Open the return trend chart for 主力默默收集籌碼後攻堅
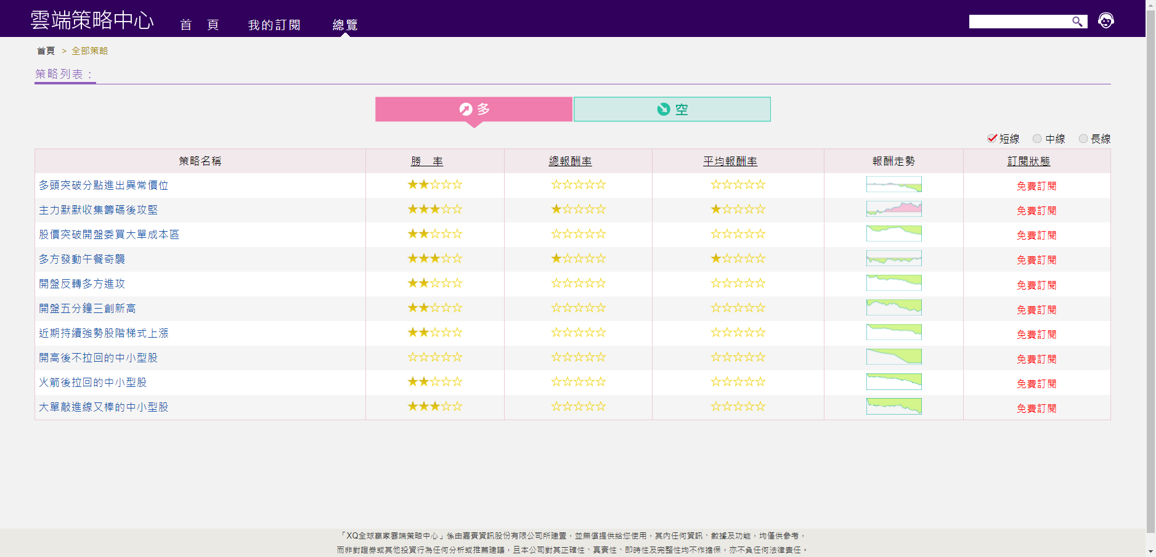This screenshot has width=1156, height=557. tap(893, 209)
